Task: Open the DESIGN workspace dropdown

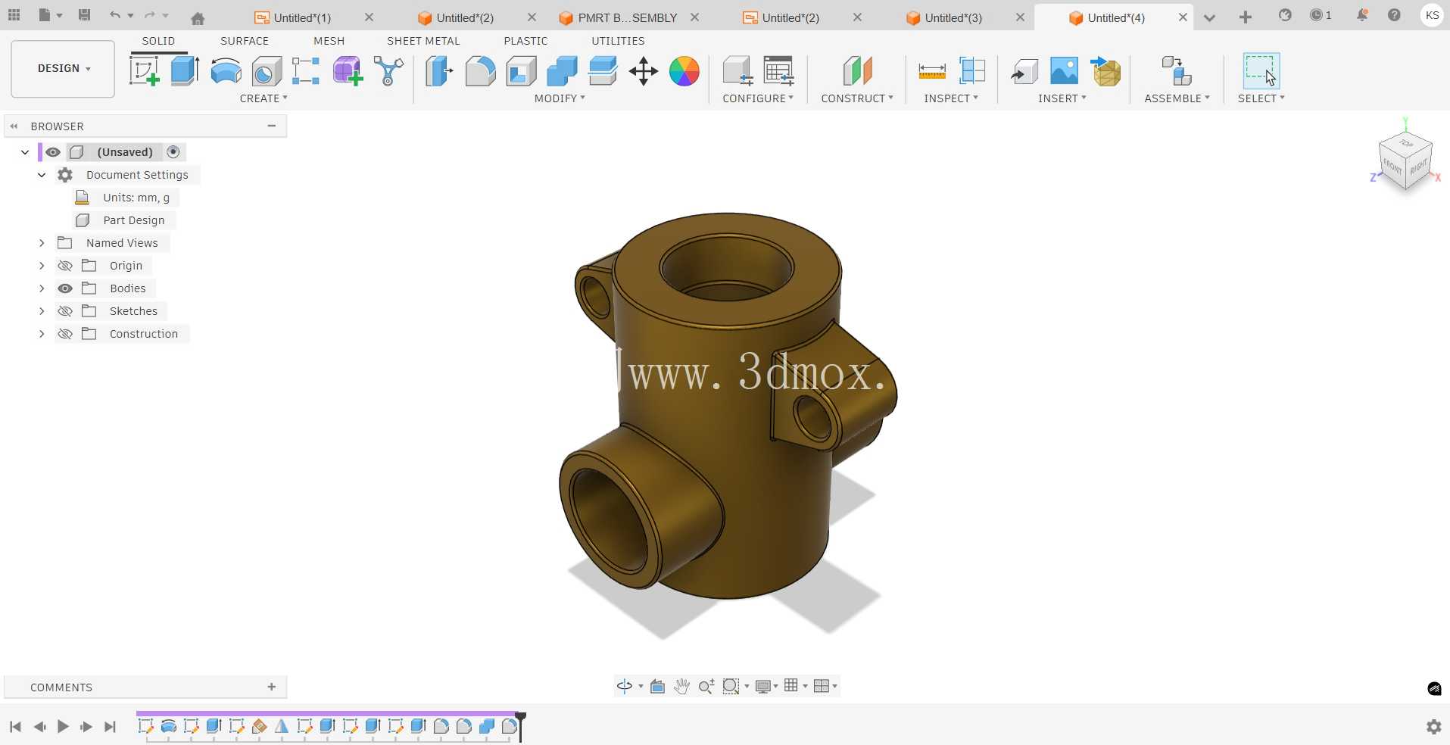Action: click(x=63, y=69)
